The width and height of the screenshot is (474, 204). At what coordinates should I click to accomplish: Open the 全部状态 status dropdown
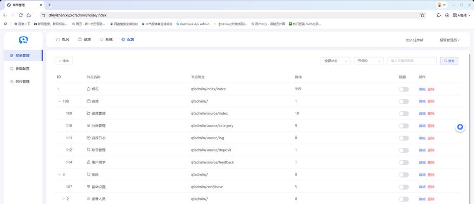click(336, 61)
